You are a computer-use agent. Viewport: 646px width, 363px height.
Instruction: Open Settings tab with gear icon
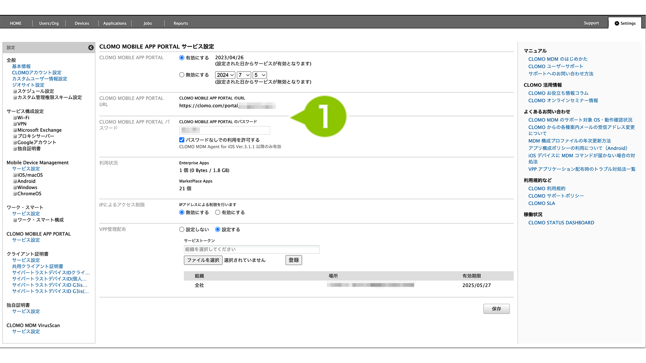(625, 23)
